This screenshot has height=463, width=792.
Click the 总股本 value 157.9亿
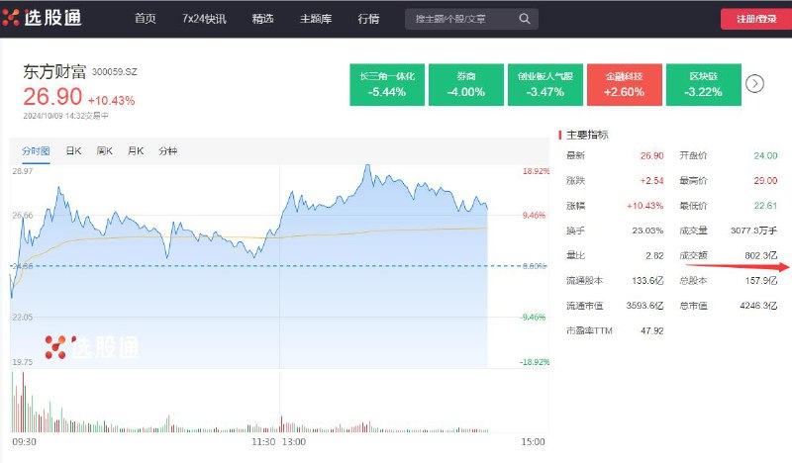760,281
